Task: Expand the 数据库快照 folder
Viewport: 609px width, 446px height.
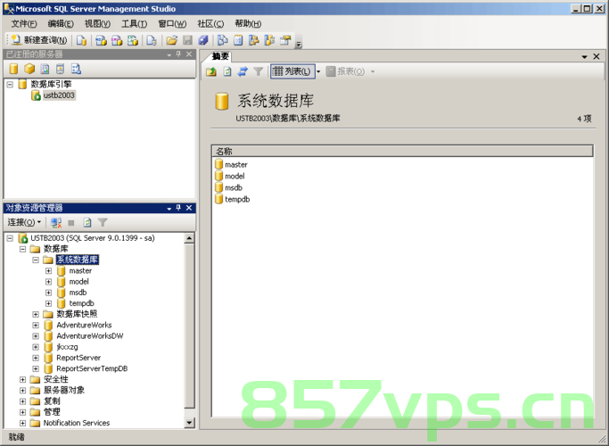Action: tap(36, 314)
